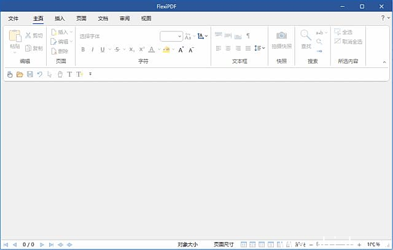Viewport: 393px width, 250px height.
Task: Open the highlight color dropdown arrow
Action: coord(173,50)
